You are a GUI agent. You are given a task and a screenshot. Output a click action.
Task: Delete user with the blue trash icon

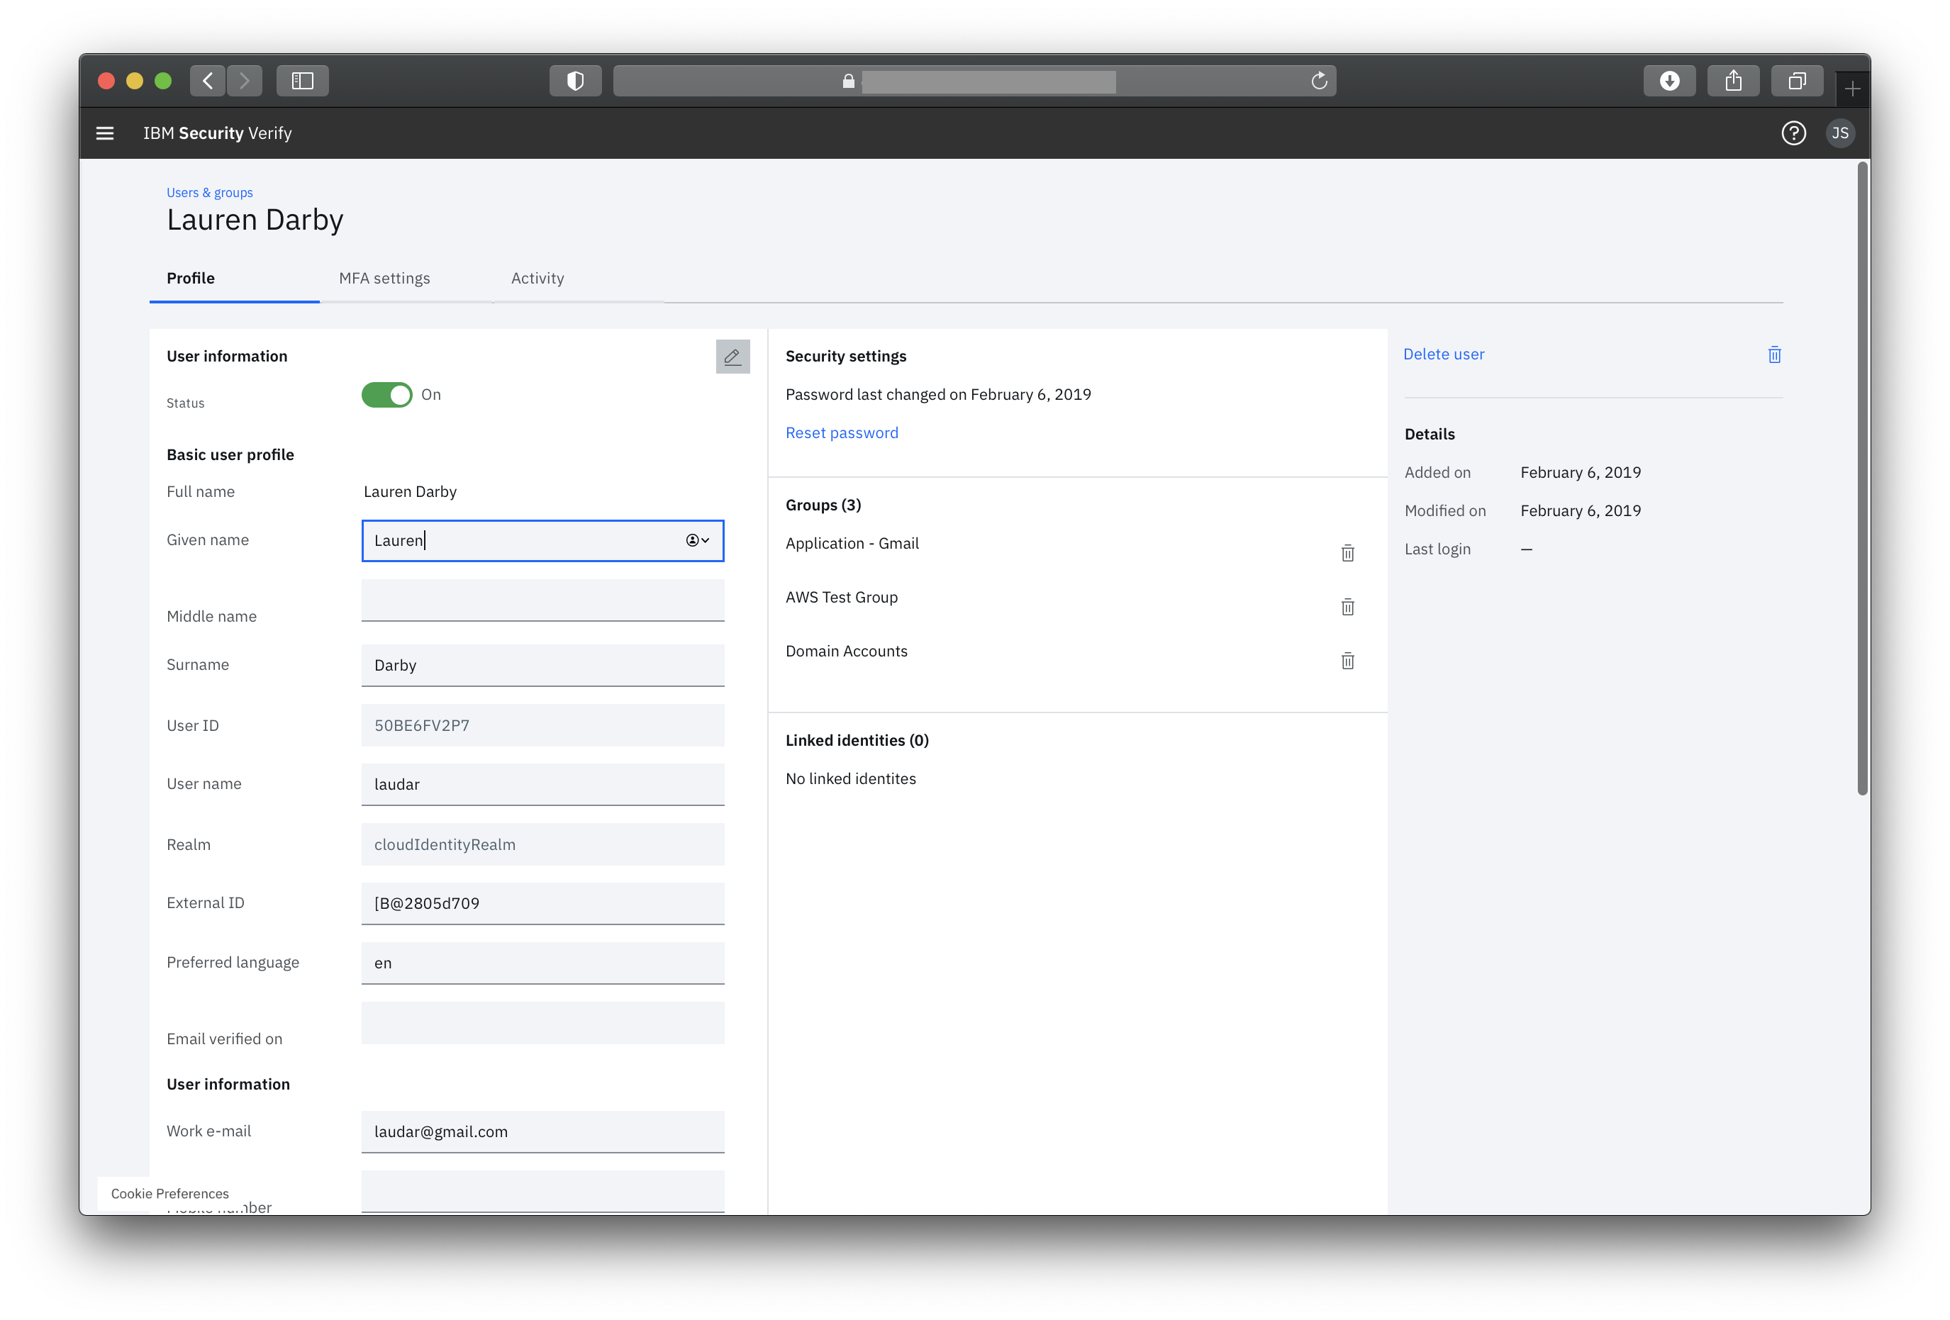point(1774,354)
